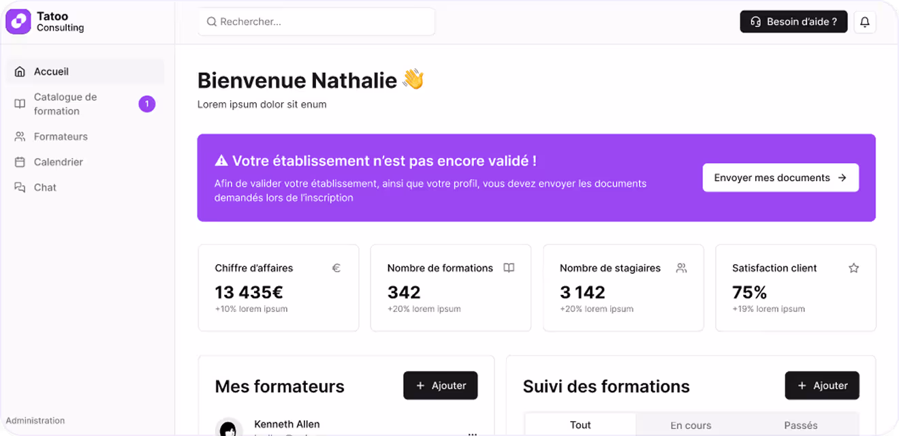Screen dimensions: 899x436
Task: Click the book icon on Nombre de formations card
Action: click(509, 268)
